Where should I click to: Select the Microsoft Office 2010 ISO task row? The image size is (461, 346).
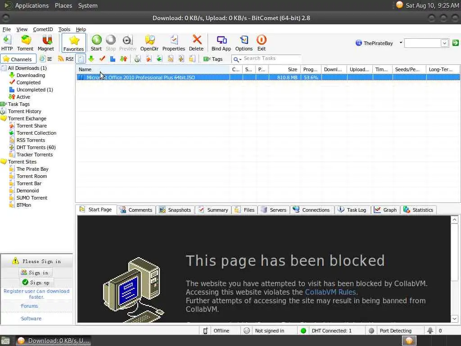click(x=268, y=77)
